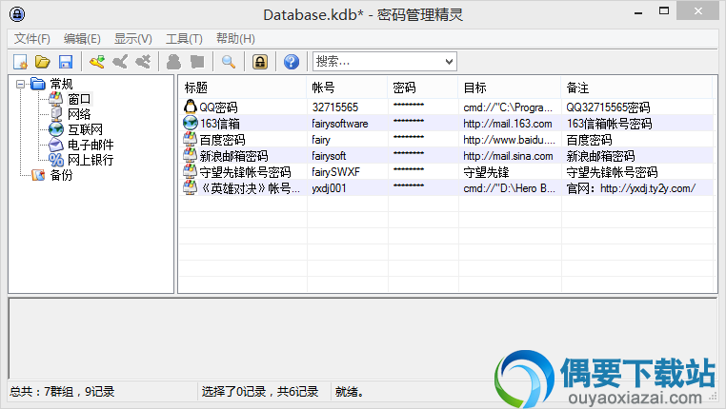Click the penguin icon of QQ密码 entry
Viewport: 726px width, 409px height.
click(191, 107)
